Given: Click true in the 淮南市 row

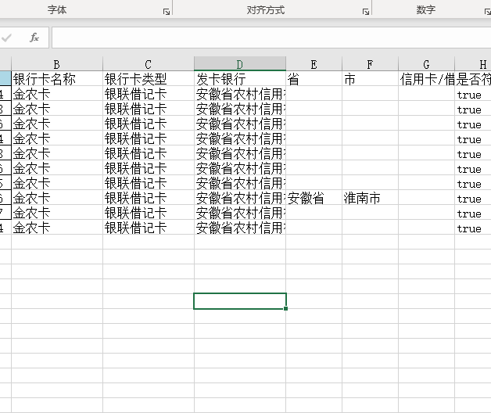Looking at the screenshot, I should point(473,198).
